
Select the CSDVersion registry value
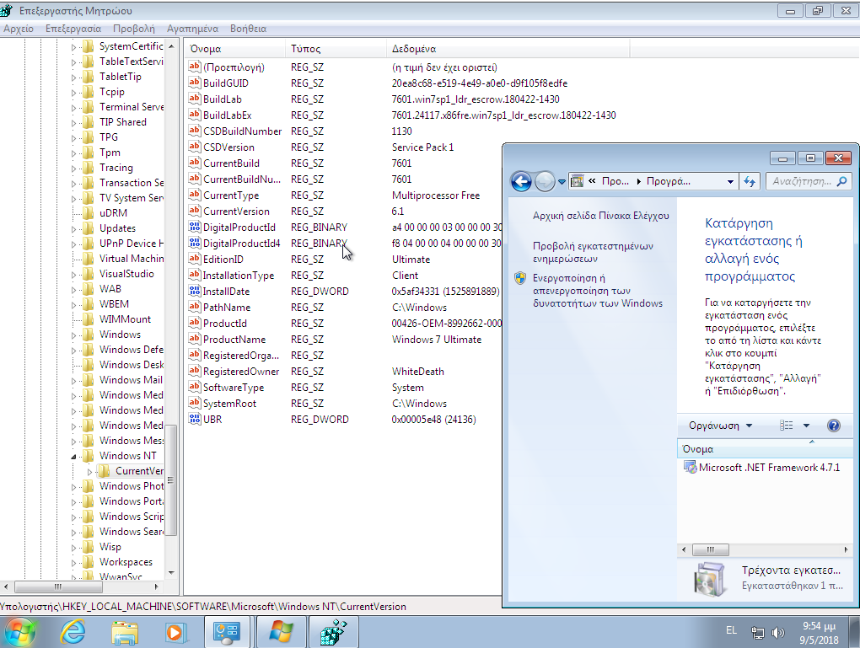click(x=228, y=147)
